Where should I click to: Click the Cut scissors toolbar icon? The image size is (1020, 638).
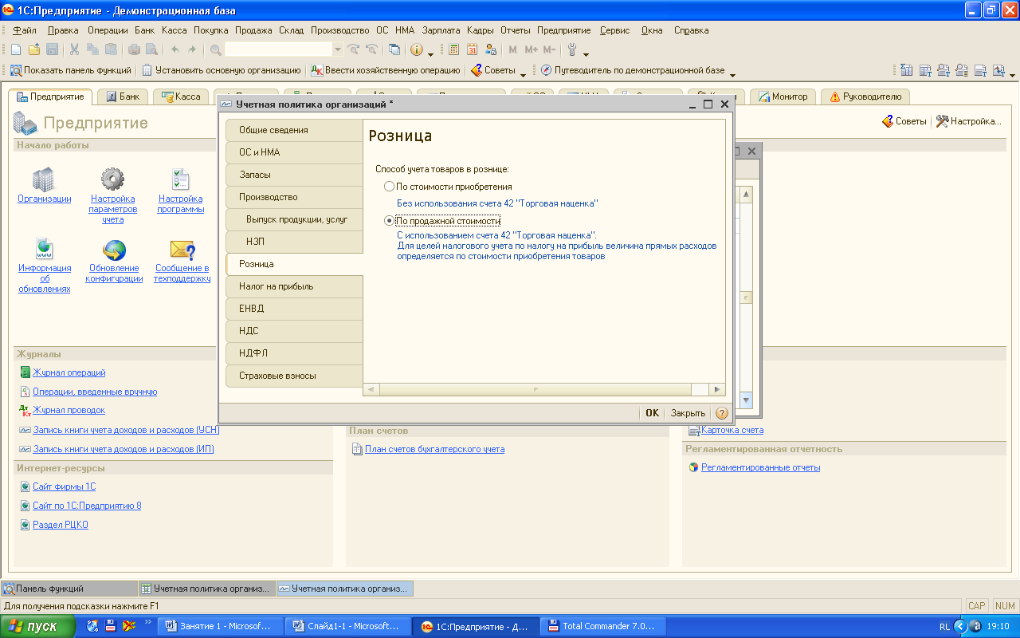pos(75,49)
